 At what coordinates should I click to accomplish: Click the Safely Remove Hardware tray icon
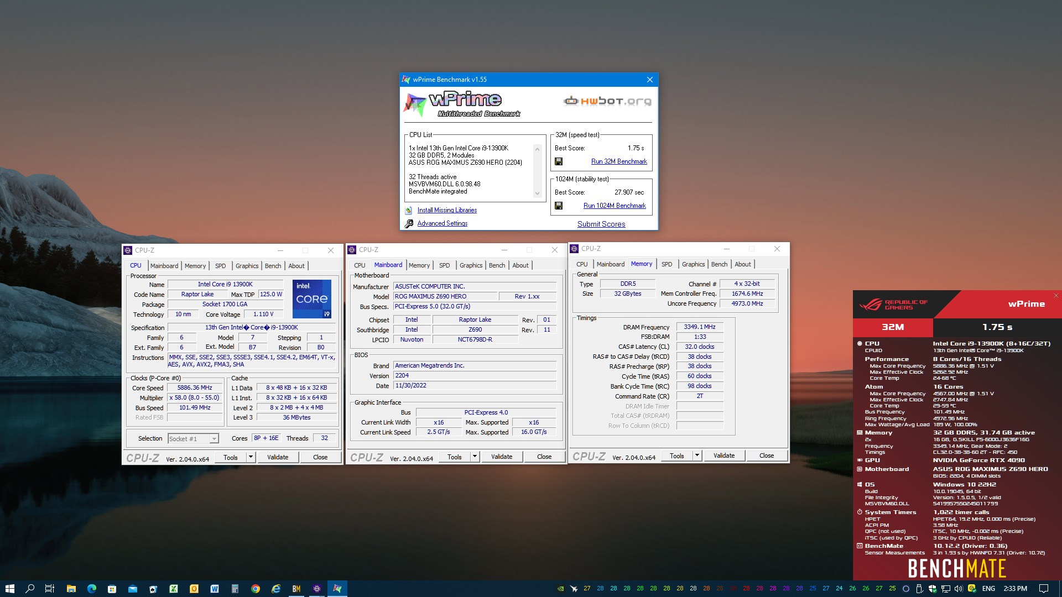tap(919, 589)
